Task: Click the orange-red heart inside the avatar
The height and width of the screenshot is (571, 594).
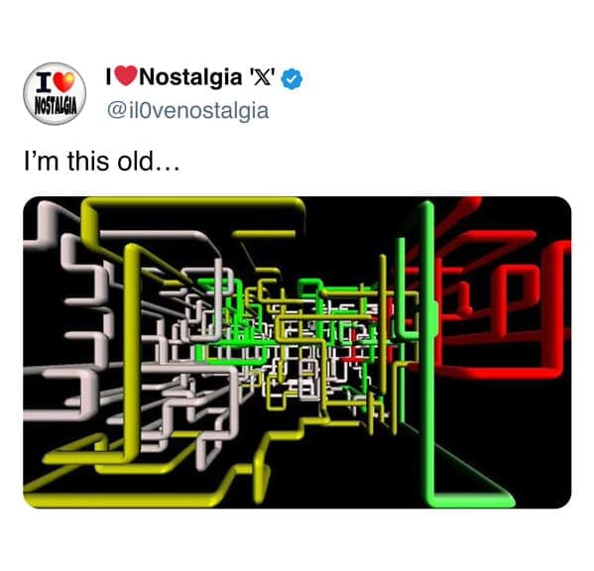Action: [x=64, y=82]
